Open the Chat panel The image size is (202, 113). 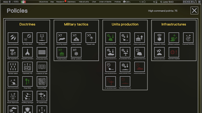(x=94, y=2)
